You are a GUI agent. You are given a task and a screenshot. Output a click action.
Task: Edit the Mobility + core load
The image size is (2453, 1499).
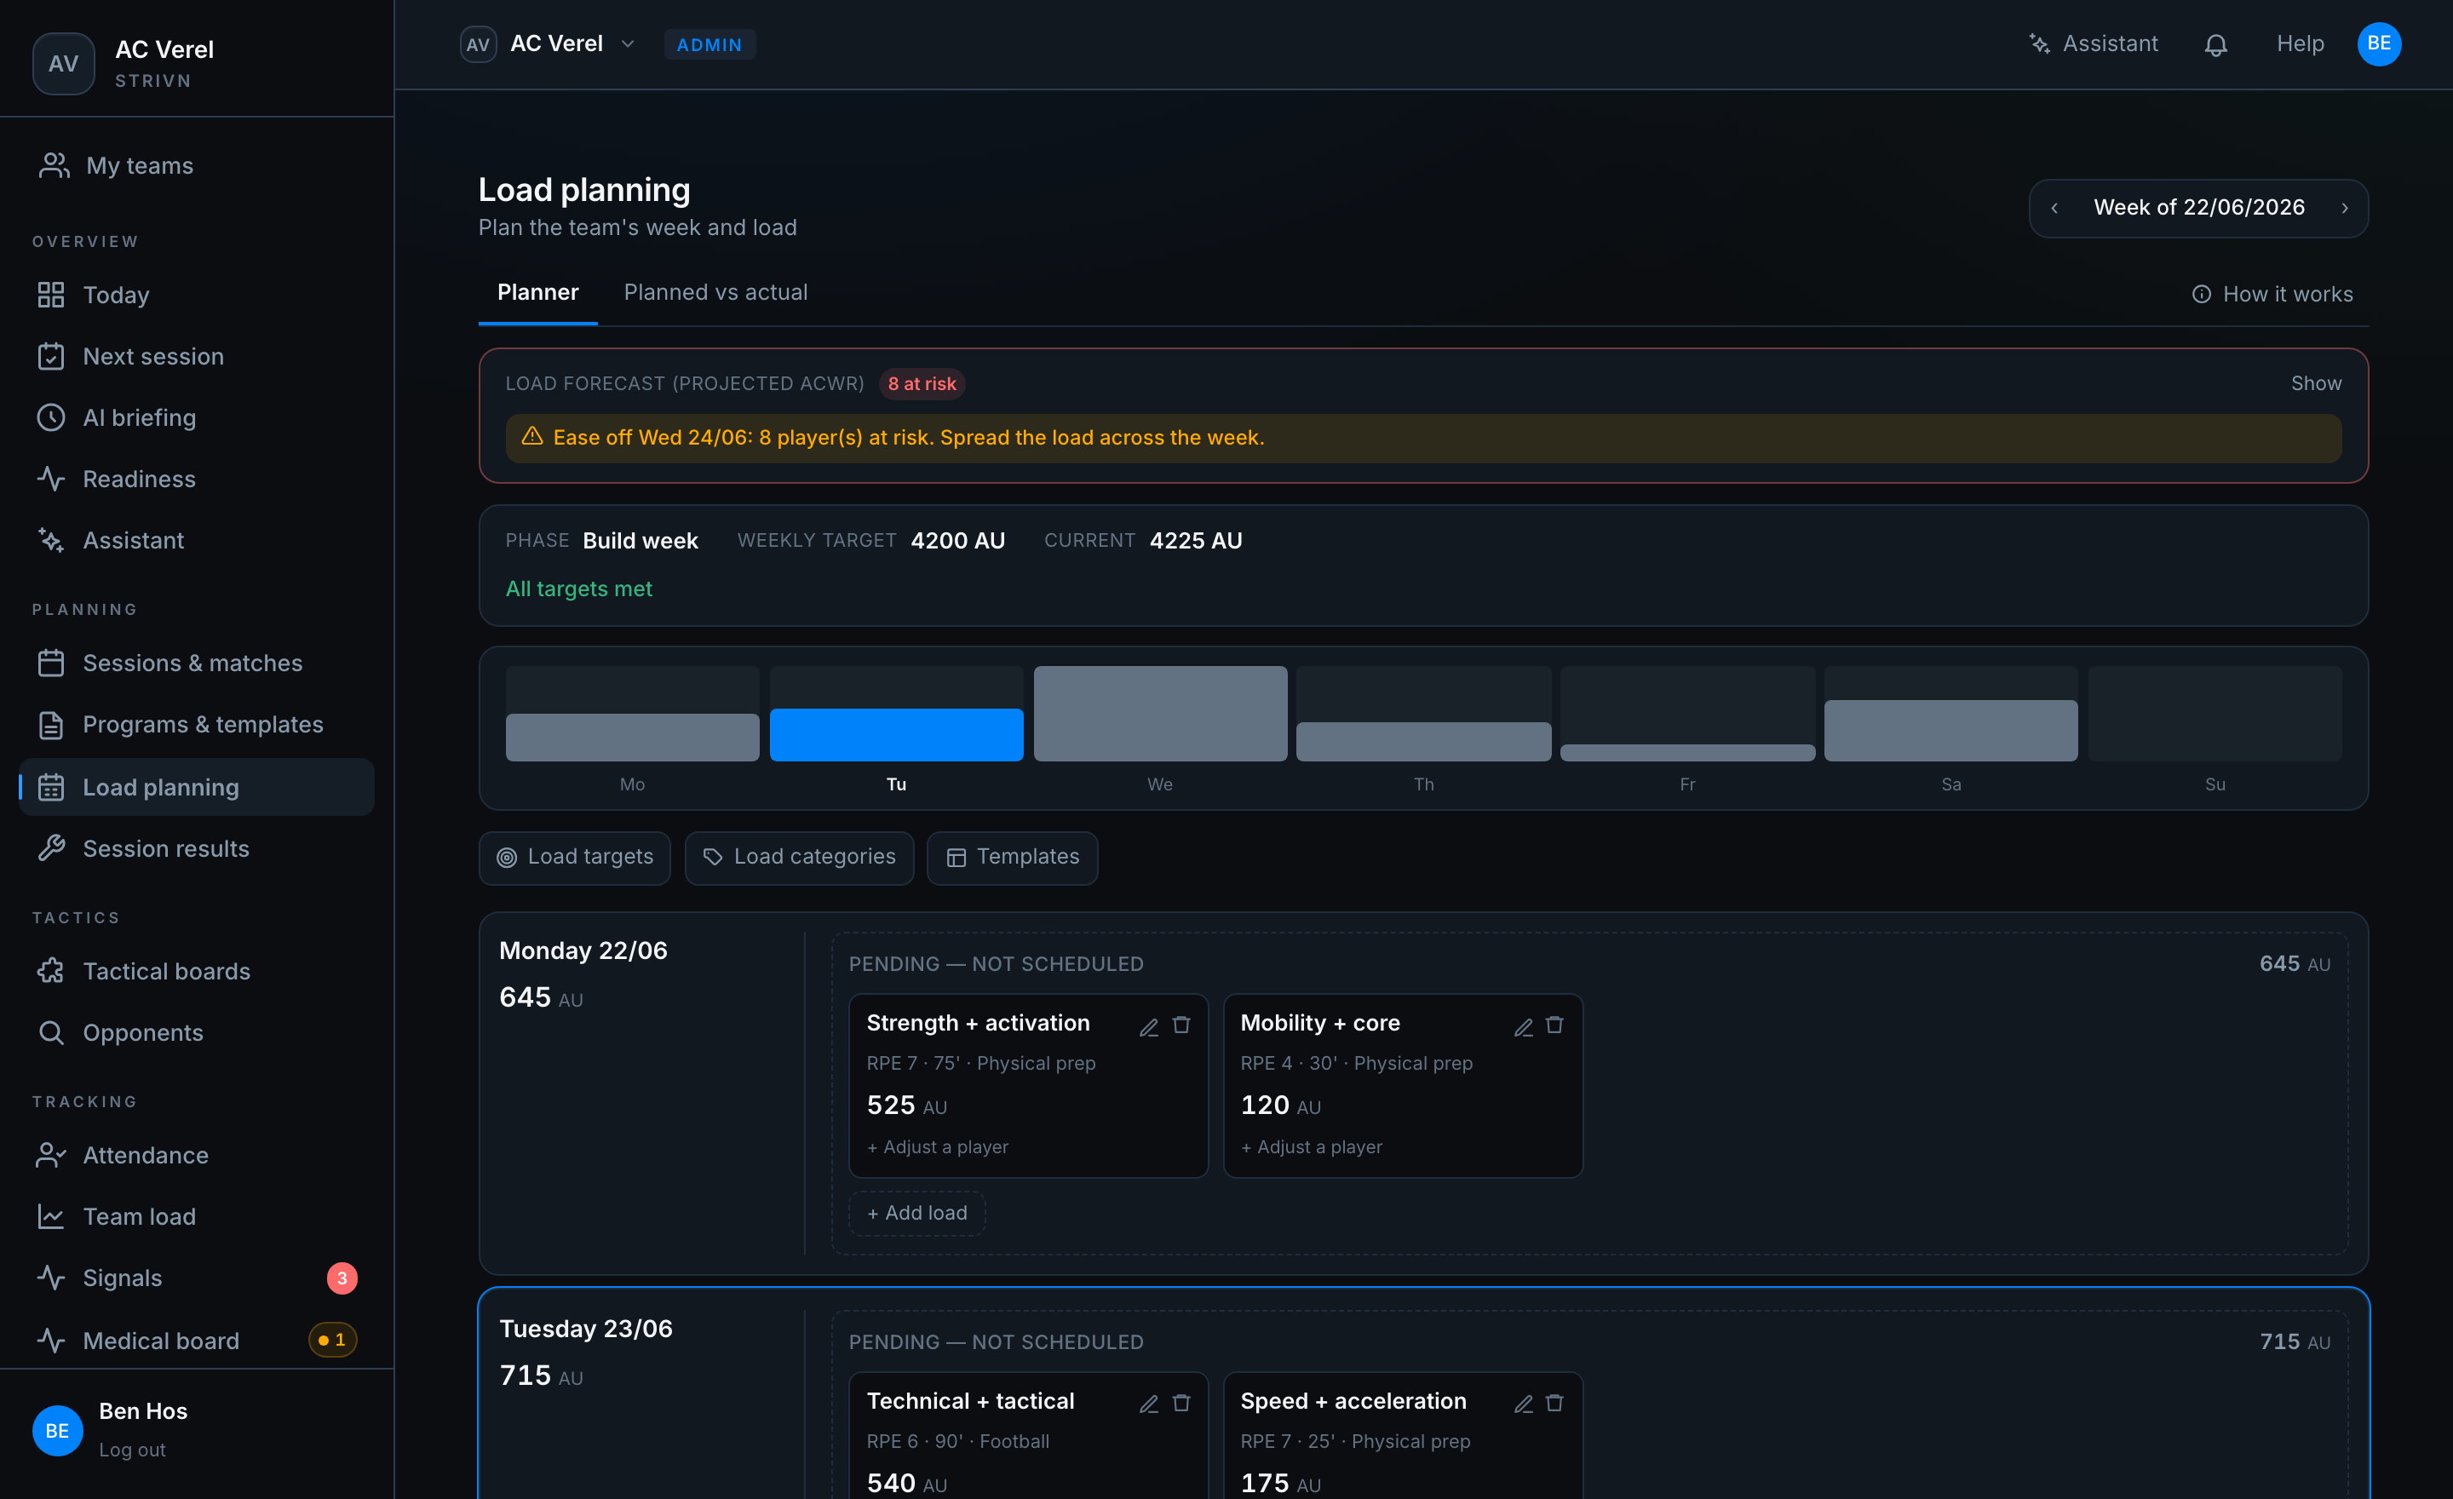[x=1523, y=1025]
